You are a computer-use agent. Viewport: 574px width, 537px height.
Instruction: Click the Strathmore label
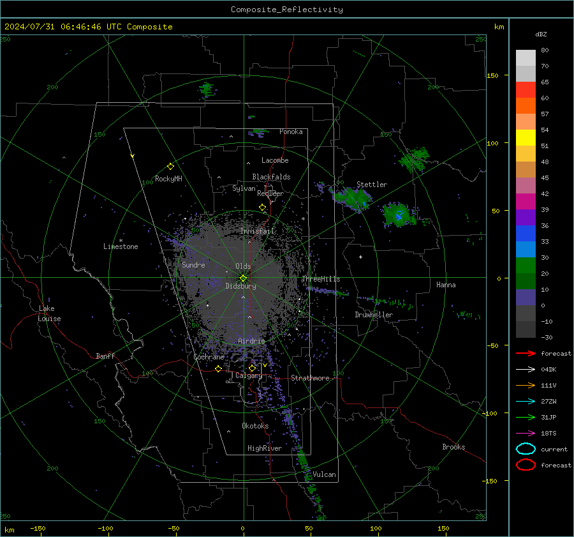coord(310,378)
